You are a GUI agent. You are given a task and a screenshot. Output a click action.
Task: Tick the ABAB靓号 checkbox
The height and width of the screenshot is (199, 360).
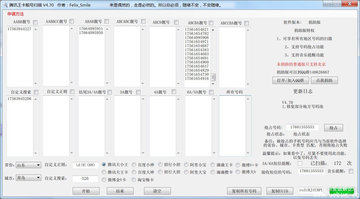(x=107, y=21)
